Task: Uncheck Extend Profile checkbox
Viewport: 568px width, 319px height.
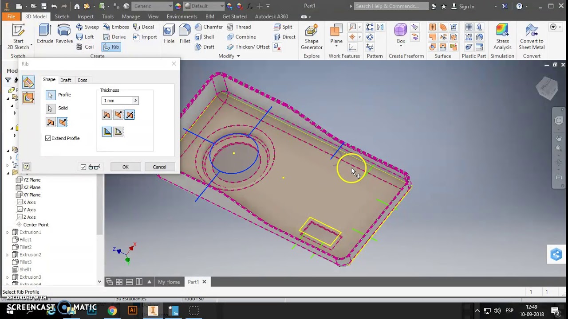Action: (48, 138)
